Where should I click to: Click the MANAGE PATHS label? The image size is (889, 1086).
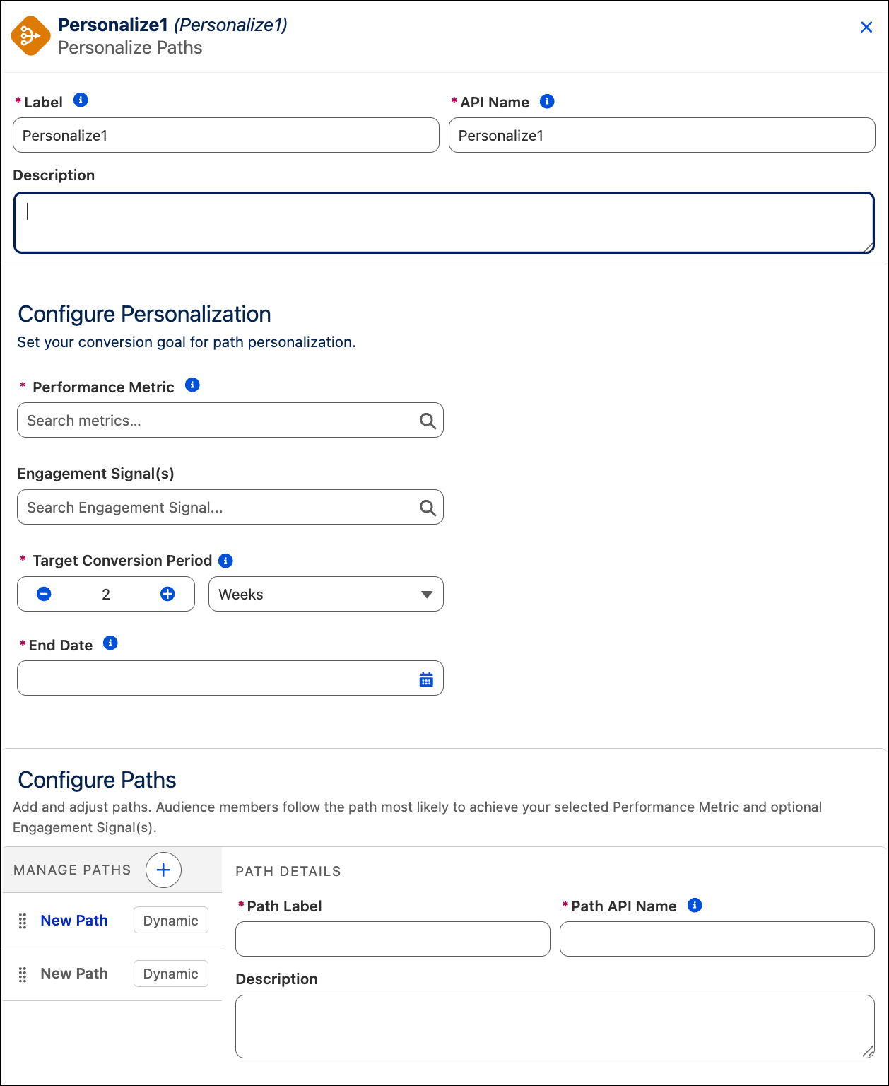click(x=72, y=870)
